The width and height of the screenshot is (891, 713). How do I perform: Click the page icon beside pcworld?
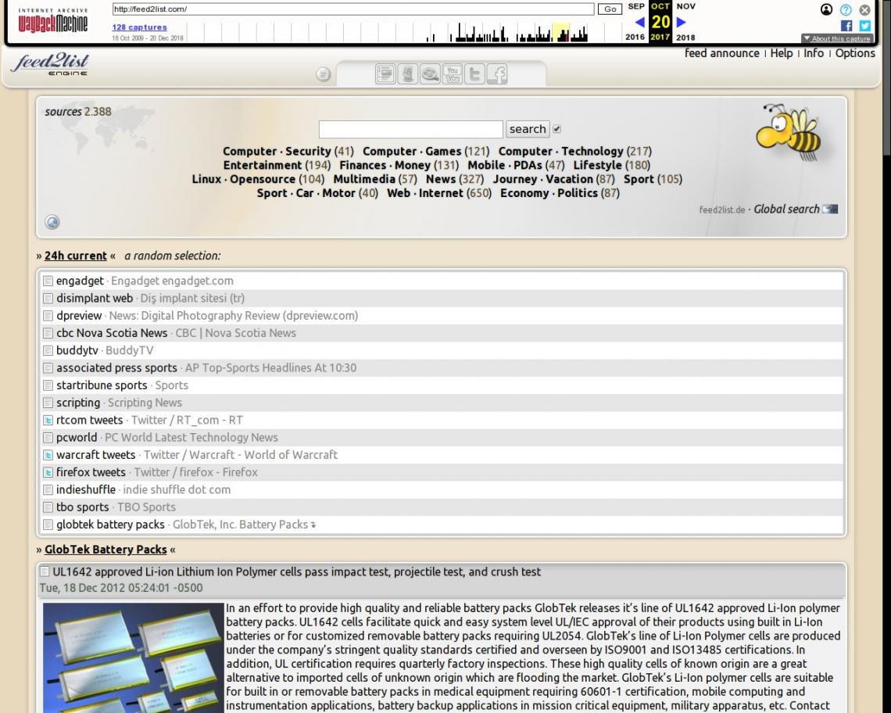click(x=48, y=438)
